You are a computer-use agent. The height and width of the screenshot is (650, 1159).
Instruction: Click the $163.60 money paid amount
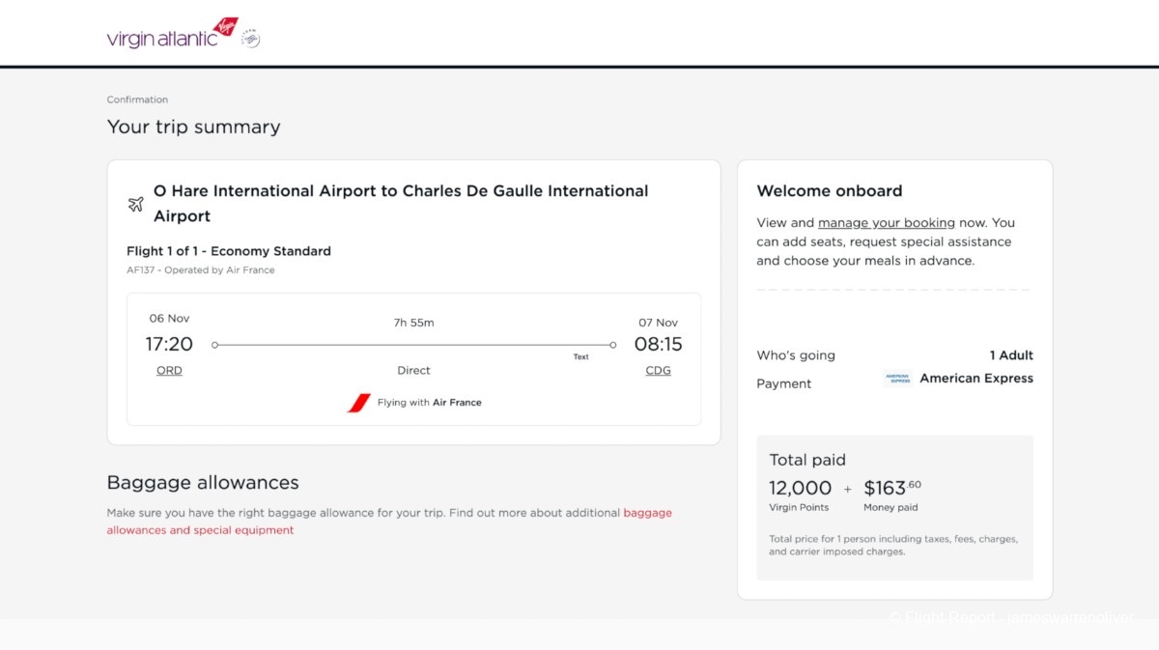pos(891,488)
